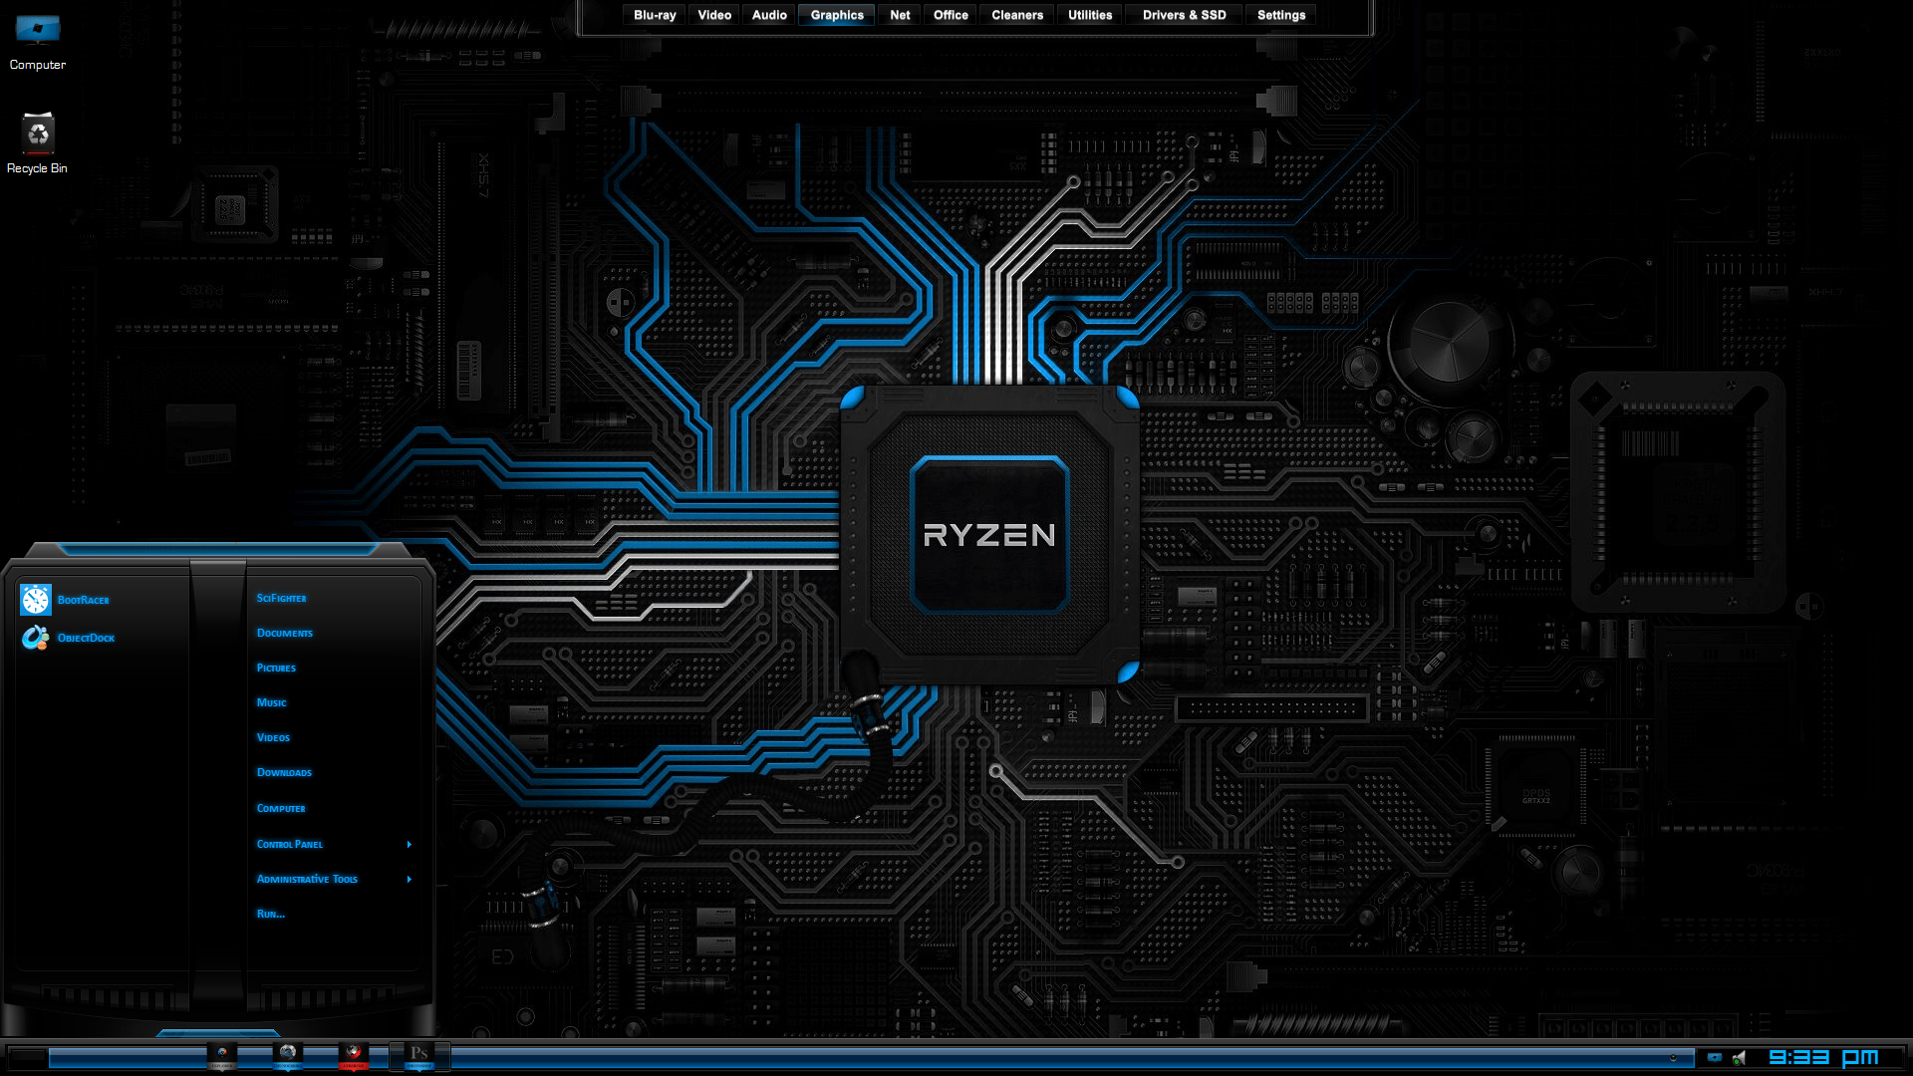Open the Documents menu entry
Viewport: 1913px width, 1076px height.
283,633
